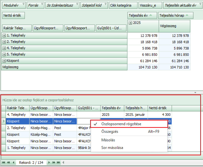
Task: Select Sor másolása in context menu
Action: [x=112, y=148]
